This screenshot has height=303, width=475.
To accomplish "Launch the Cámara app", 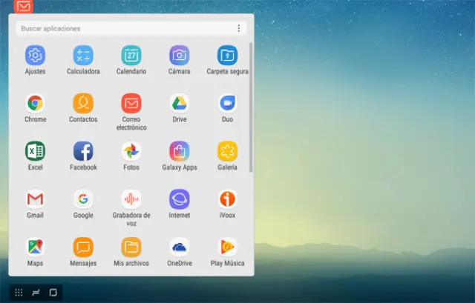I will pos(179,56).
